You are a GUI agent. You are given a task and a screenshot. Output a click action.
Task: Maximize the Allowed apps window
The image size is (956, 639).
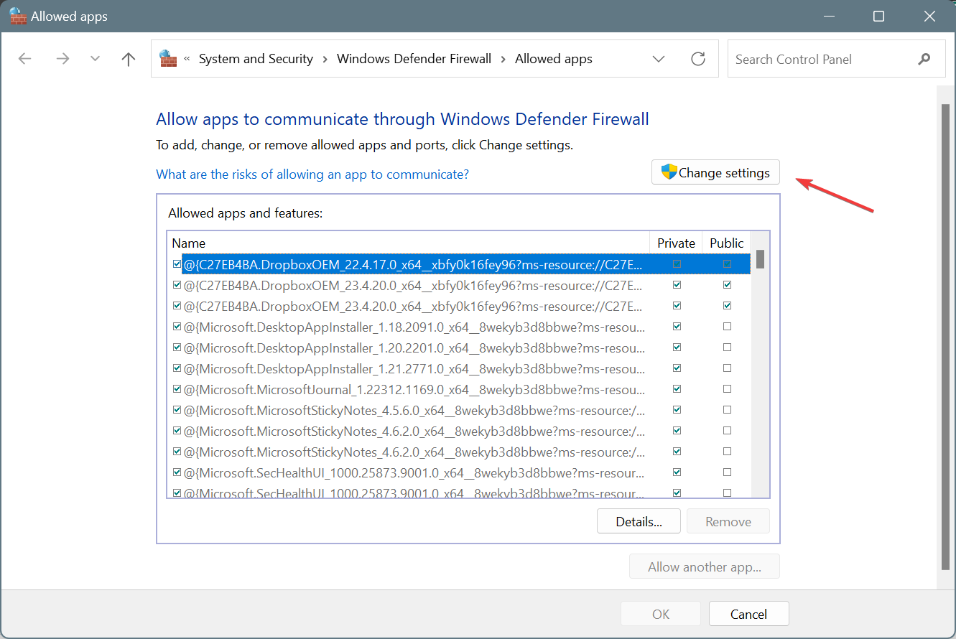(878, 16)
